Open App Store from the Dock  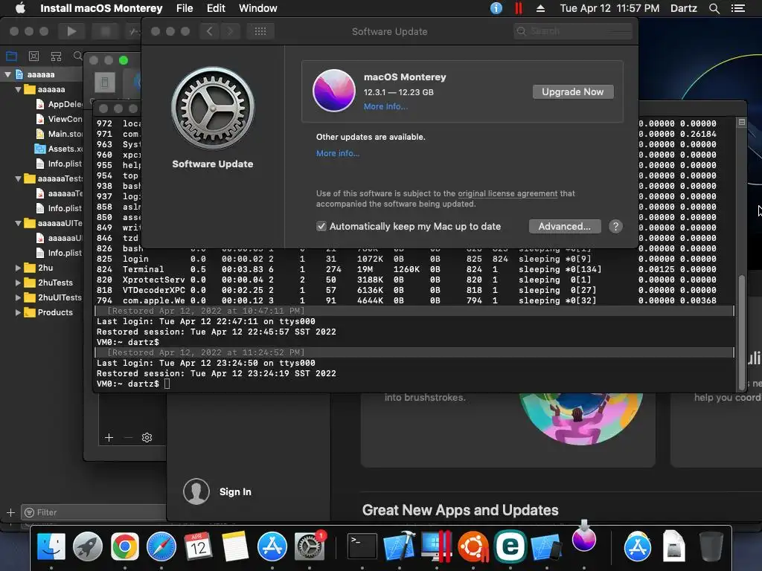272,546
